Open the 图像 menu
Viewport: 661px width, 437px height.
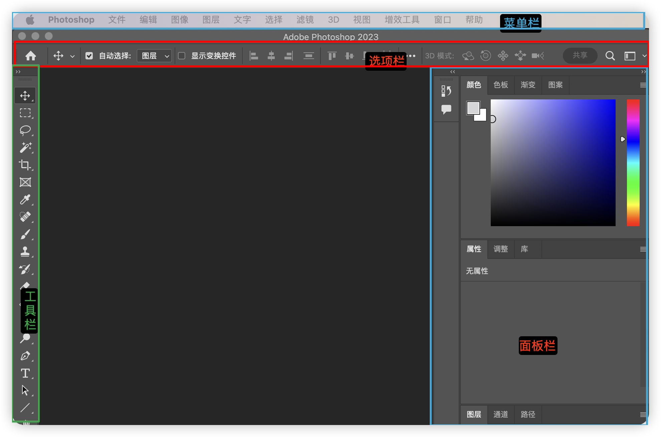tap(180, 20)
